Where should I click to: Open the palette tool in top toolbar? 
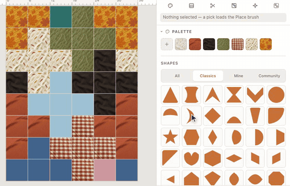coord(170,6)
